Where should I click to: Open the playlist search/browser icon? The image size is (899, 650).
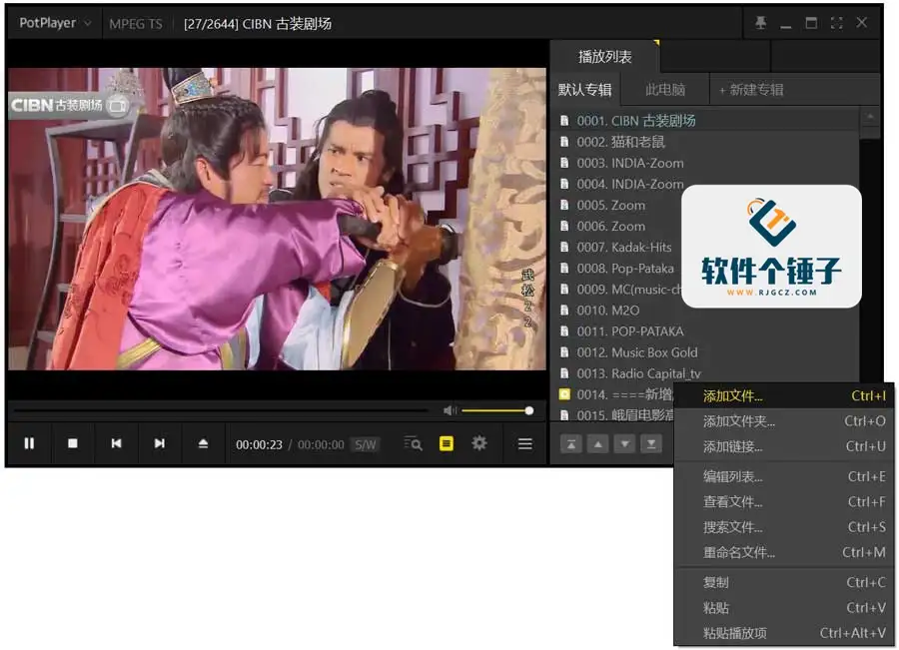(x=413, y=443)
